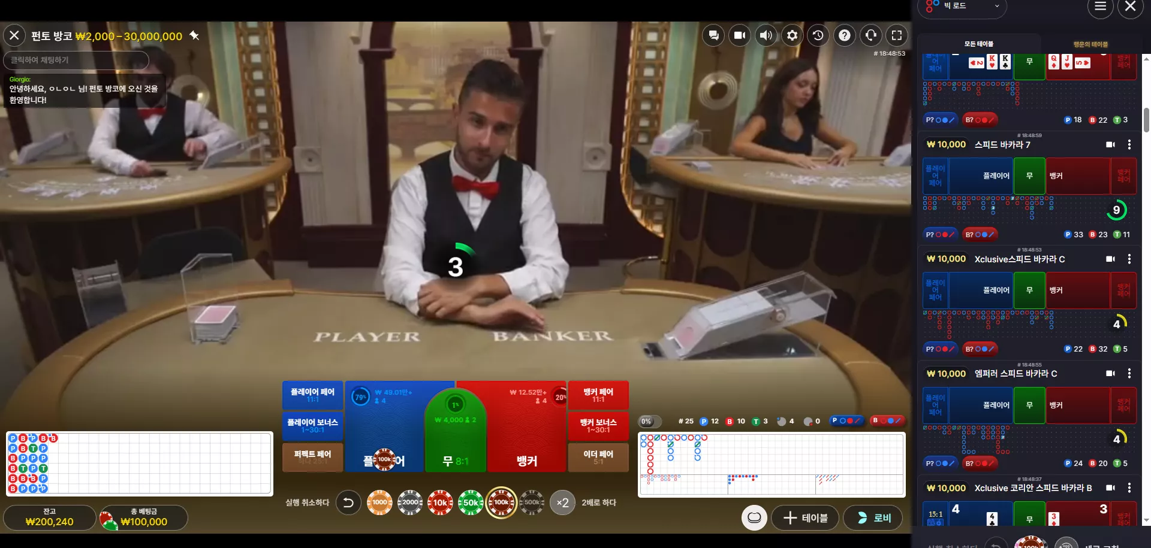1151x548 pixels.
Task: Toggle video for Xclusive스피드 바카라 C table
Action: click(1110, 259)
